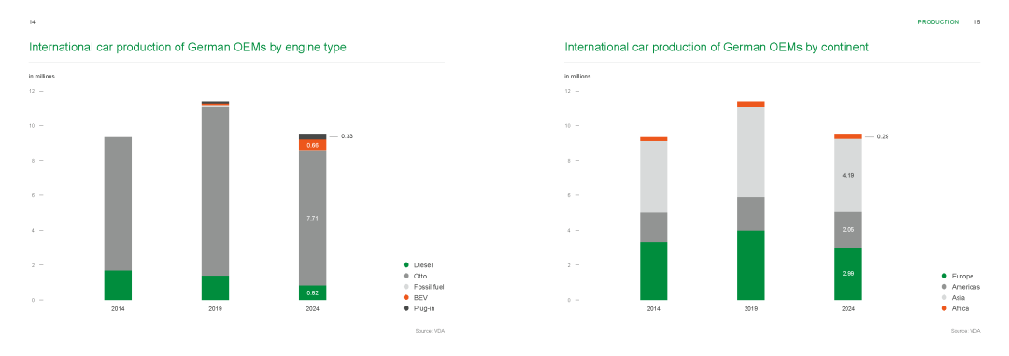Click the 2014 label under continent chart
The height and width of the screenshot is (356, 1009).
[653, 309]
